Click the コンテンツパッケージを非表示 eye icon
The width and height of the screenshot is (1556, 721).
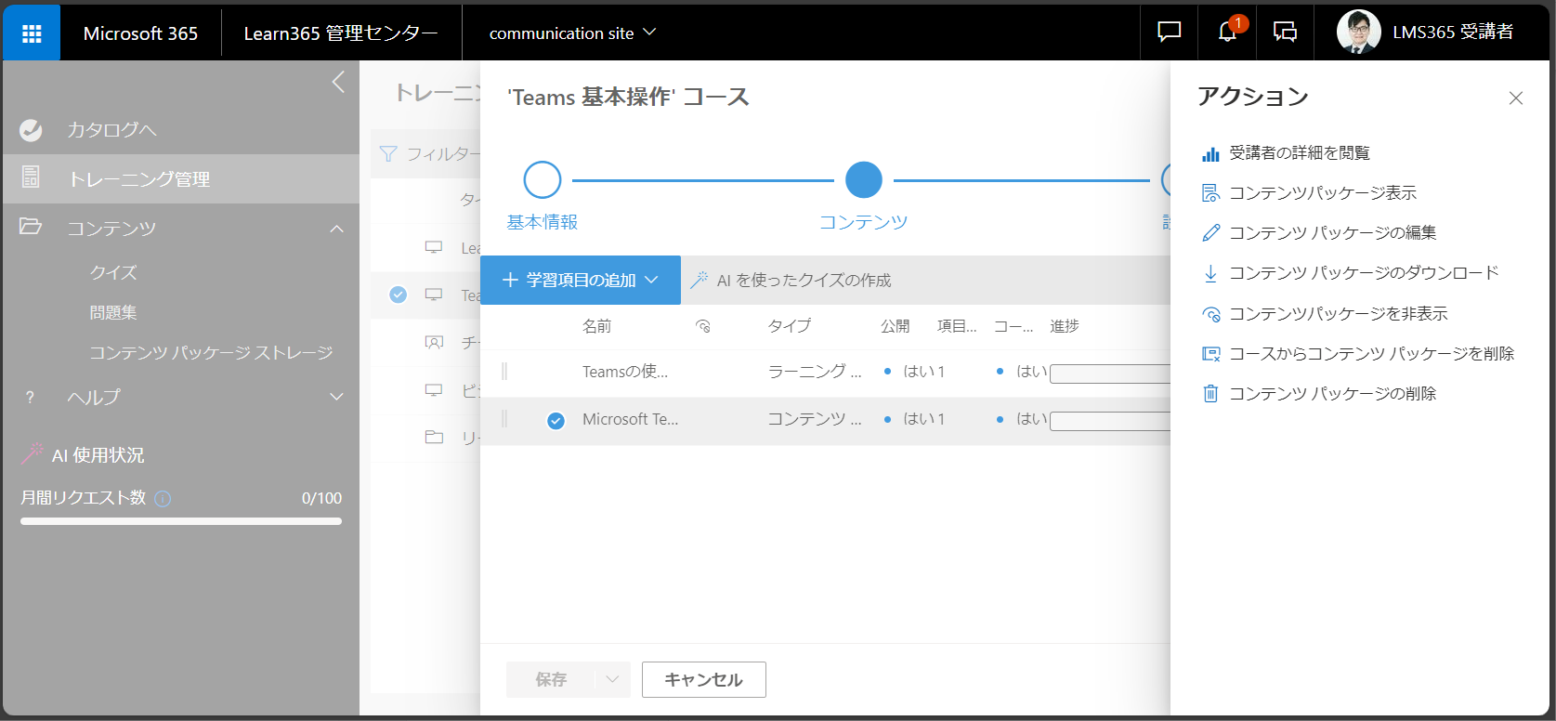(1210, 314)
